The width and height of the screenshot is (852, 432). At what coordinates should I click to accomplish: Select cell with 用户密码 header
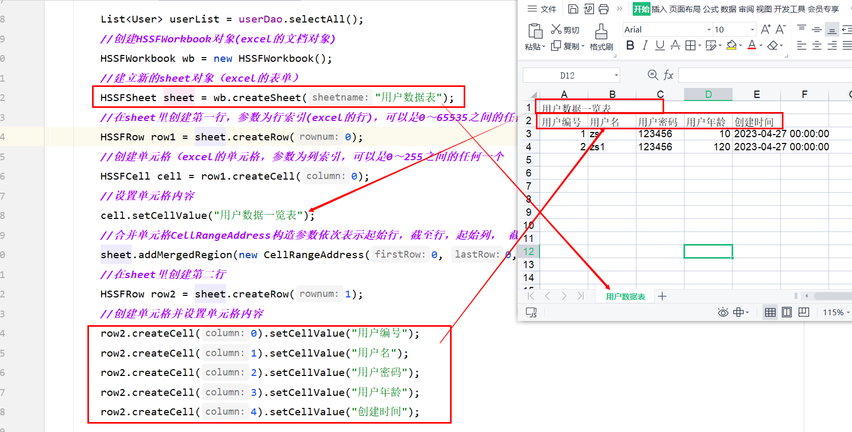[x=660, y=121]
